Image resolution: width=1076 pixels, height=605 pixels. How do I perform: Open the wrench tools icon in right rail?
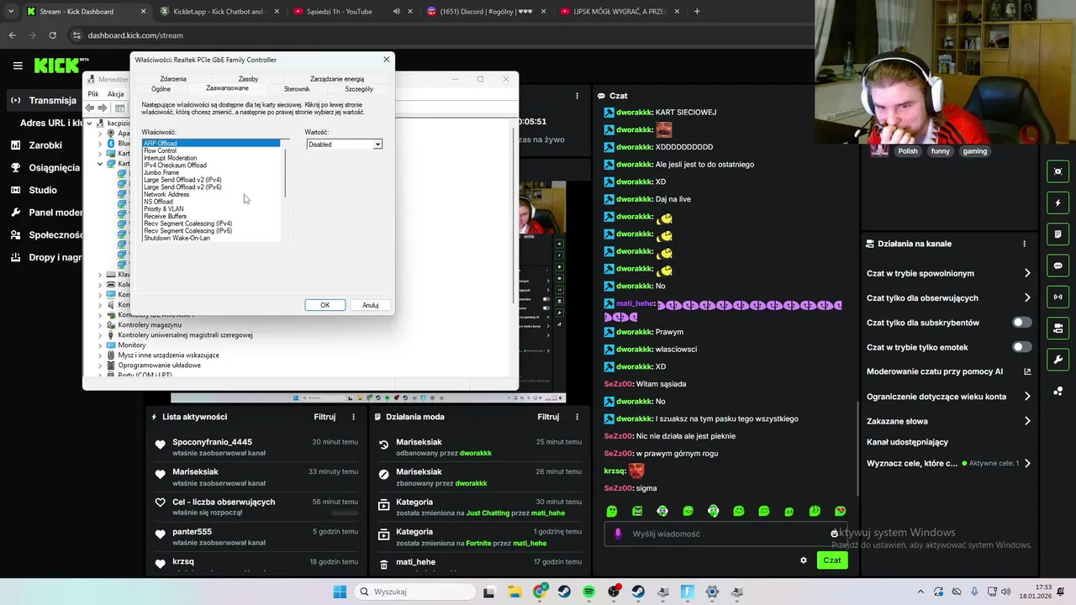click(x=1058, y=360)
